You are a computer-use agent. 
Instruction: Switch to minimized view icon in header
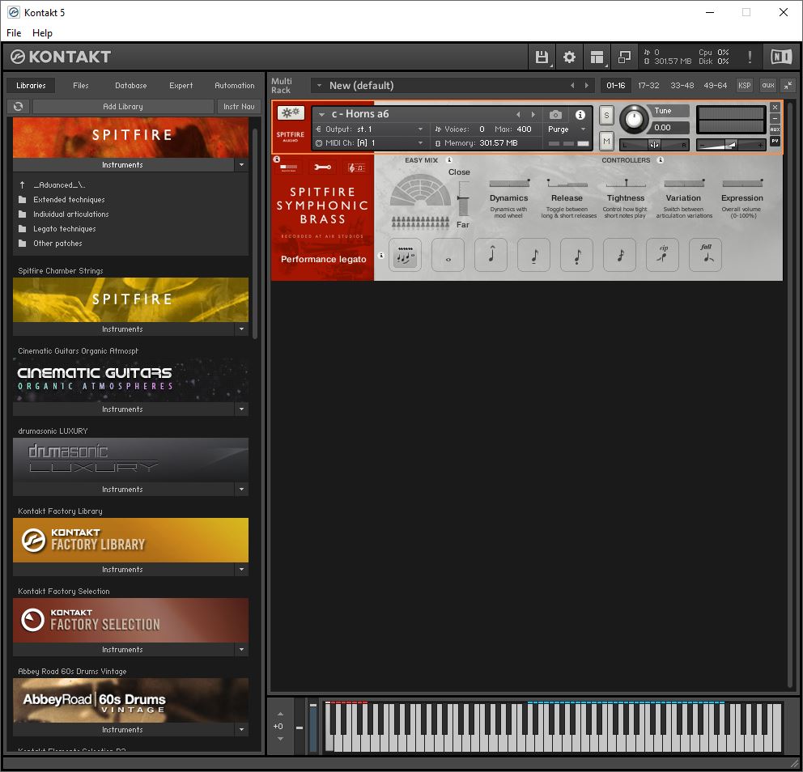point(624,57)
